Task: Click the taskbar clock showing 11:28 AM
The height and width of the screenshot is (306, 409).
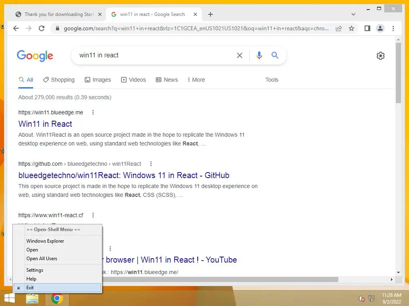Action: click(391, 298)
